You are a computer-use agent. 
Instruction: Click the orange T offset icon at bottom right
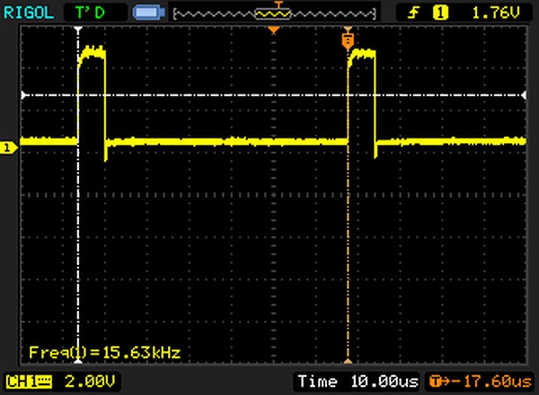437,382
